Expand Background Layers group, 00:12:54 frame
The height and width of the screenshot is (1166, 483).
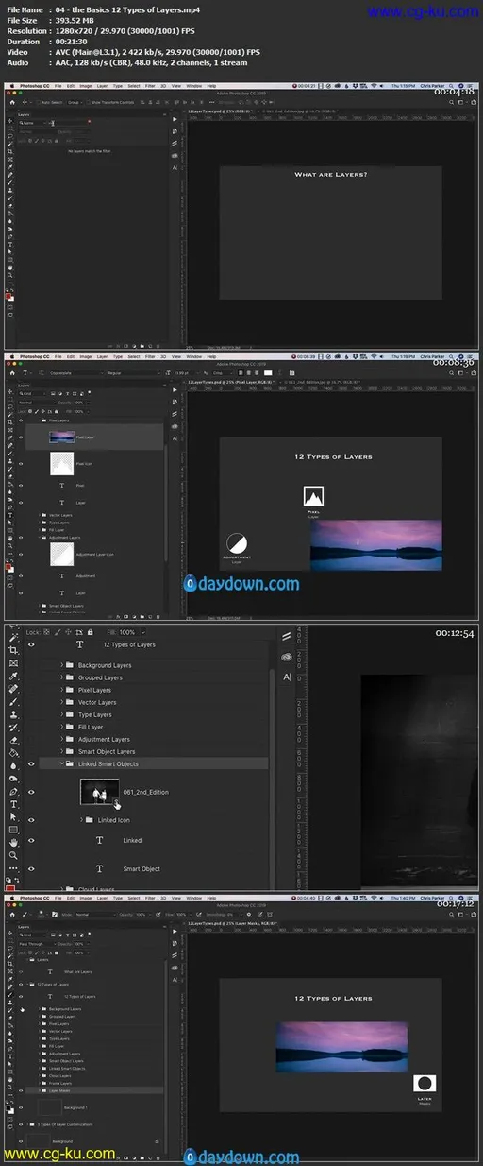tap(62, 665)
